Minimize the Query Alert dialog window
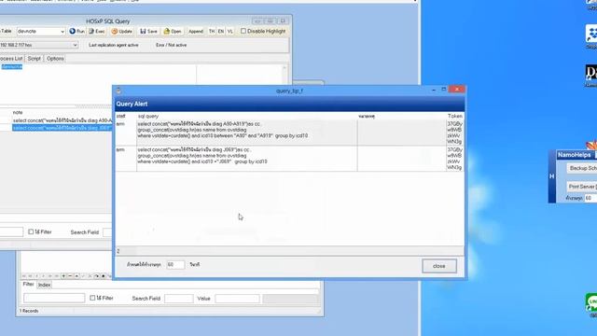 pyautogui.click(x=434, y=90)
